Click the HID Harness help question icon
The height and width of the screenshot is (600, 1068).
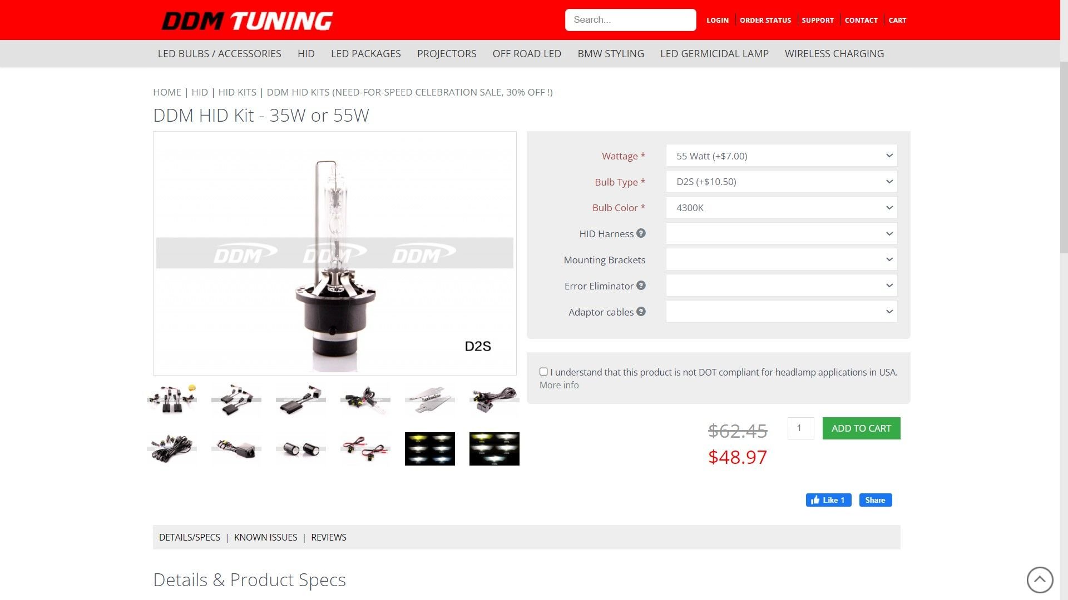tap(641, 233)
